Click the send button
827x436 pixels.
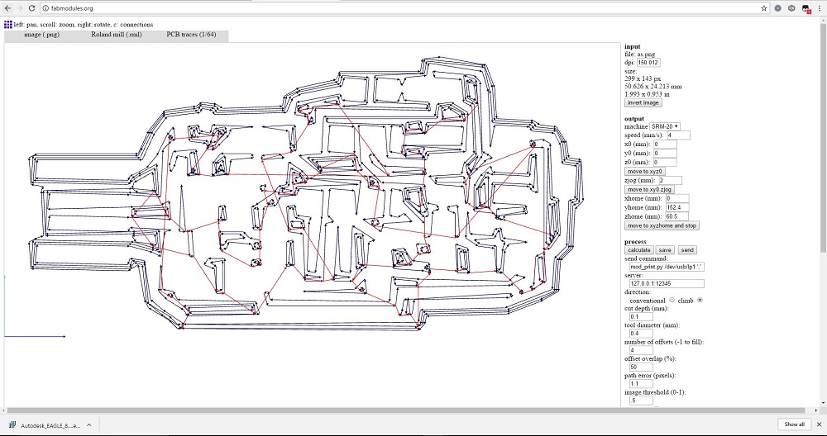point(686,249)
